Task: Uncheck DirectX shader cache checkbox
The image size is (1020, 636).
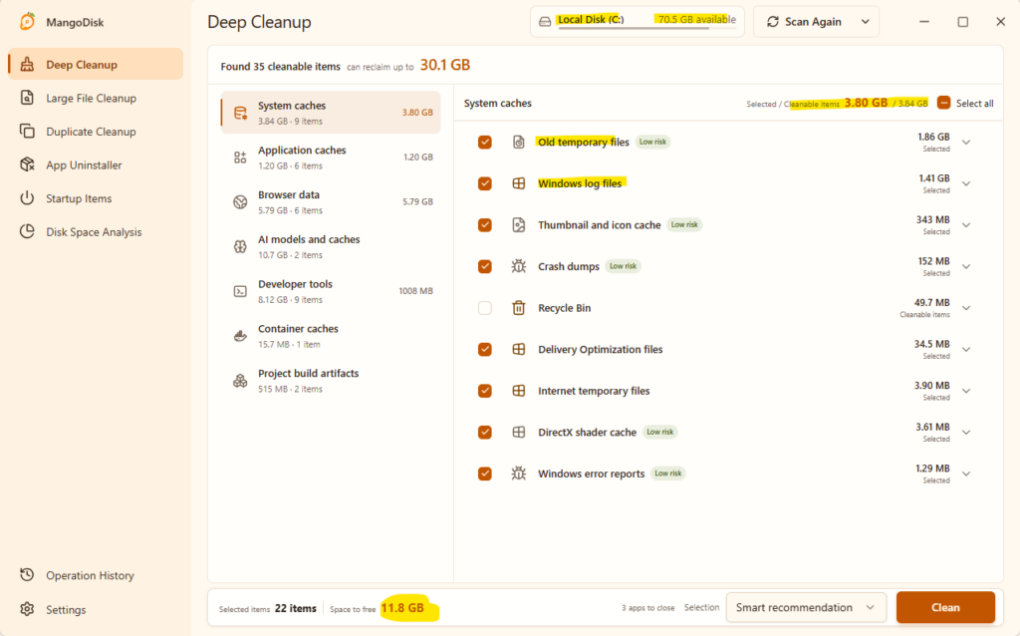Action: pyautogui.click(x=485, y=433)
